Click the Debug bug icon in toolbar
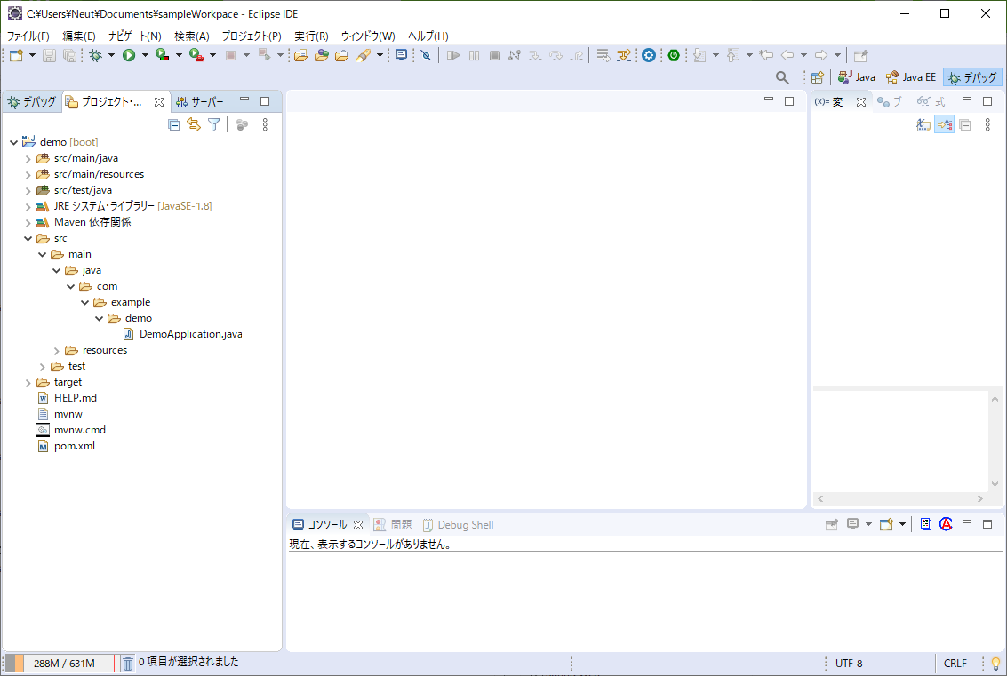1007x676 pixels. (x=96, y=55)
